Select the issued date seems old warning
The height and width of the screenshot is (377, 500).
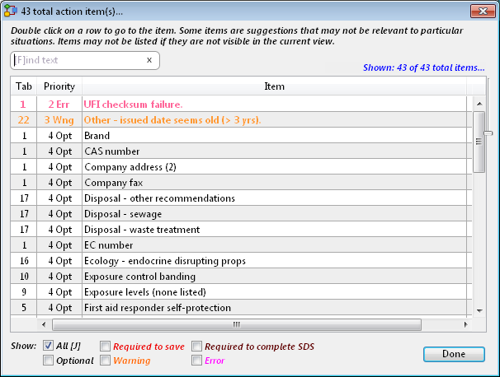click(241, 119)
